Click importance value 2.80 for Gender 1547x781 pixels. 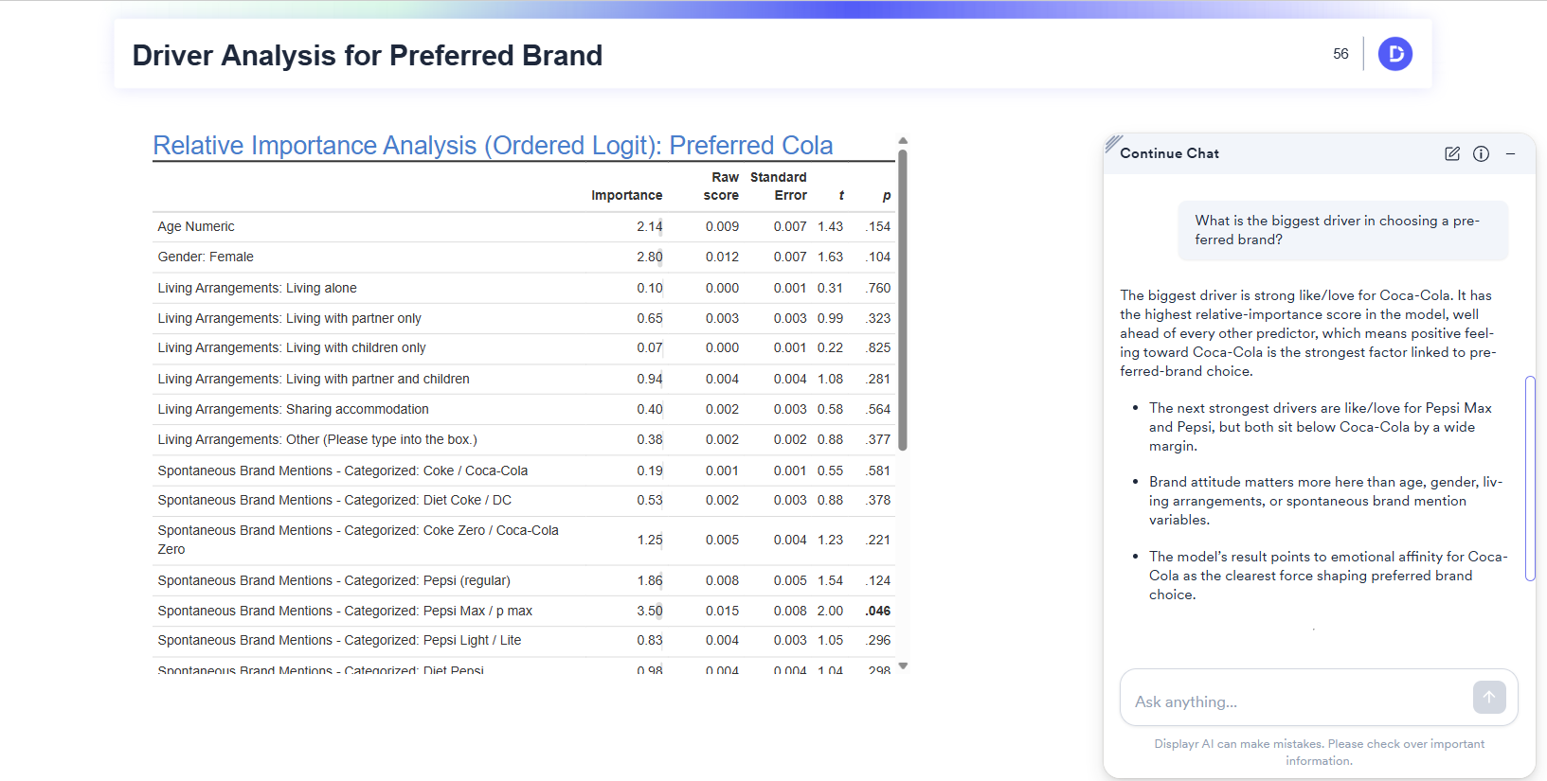coord(650,257)
